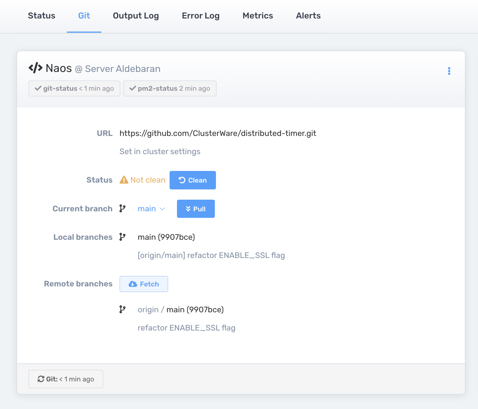This screenshot has height=409, width=478.
Task: Click the Not clean warning triangle icon
Action: pyautogui.click(x=124, y=180)
